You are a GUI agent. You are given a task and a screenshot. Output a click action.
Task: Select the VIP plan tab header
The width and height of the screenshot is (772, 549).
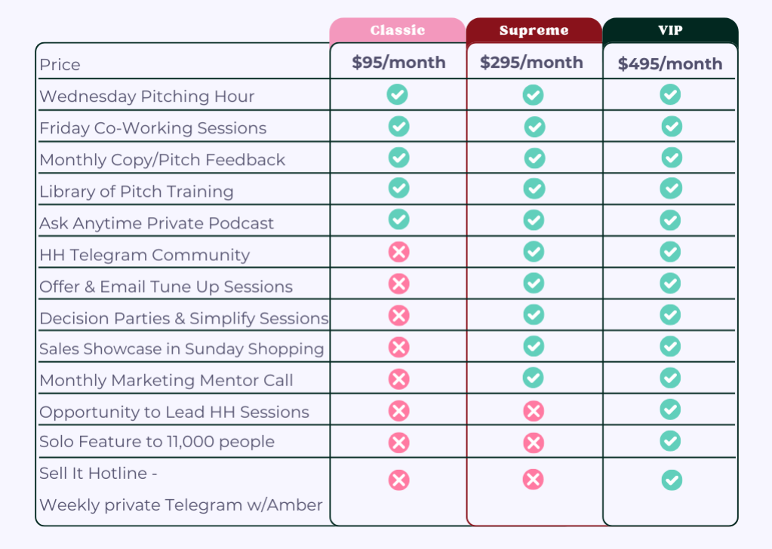[670, 30]
